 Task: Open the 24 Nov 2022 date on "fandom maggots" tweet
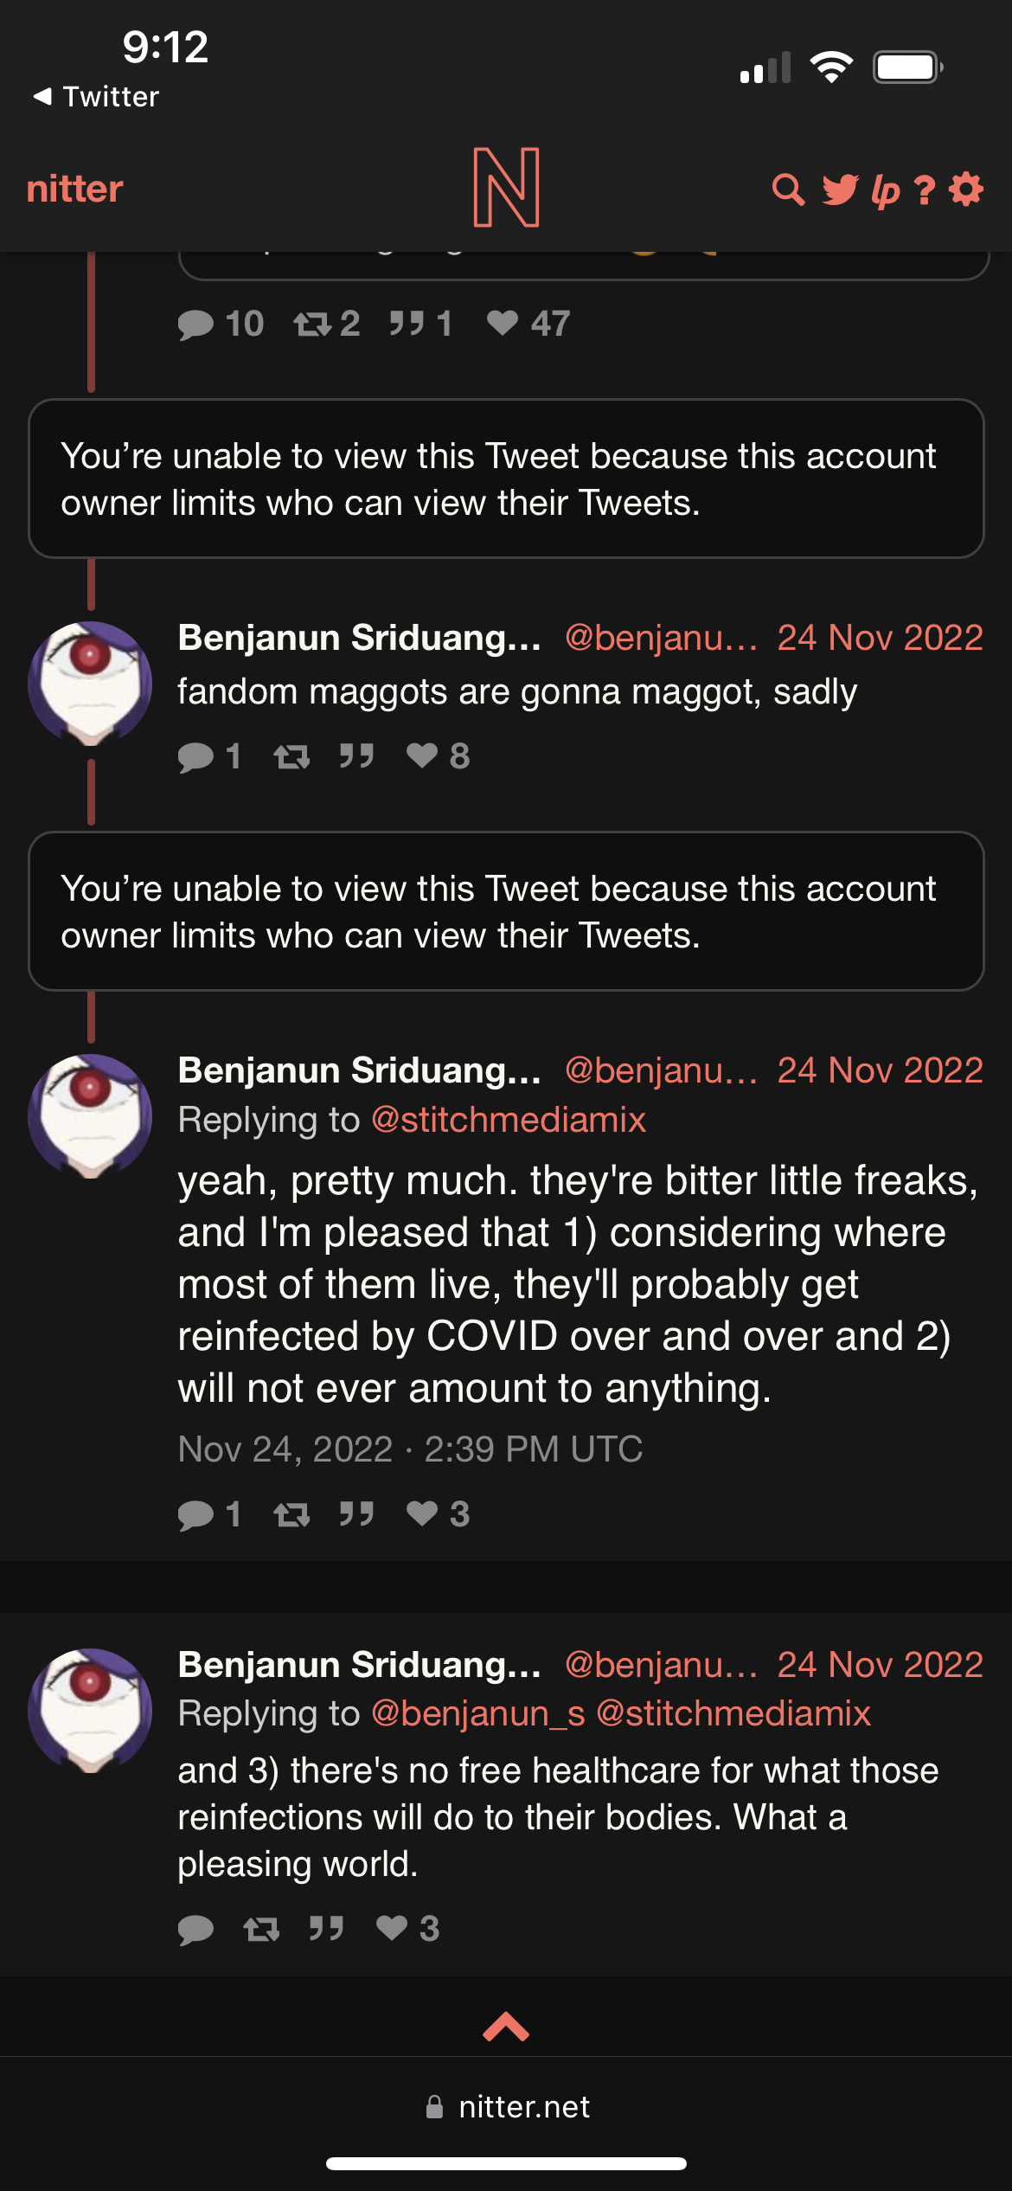point(880,638)
